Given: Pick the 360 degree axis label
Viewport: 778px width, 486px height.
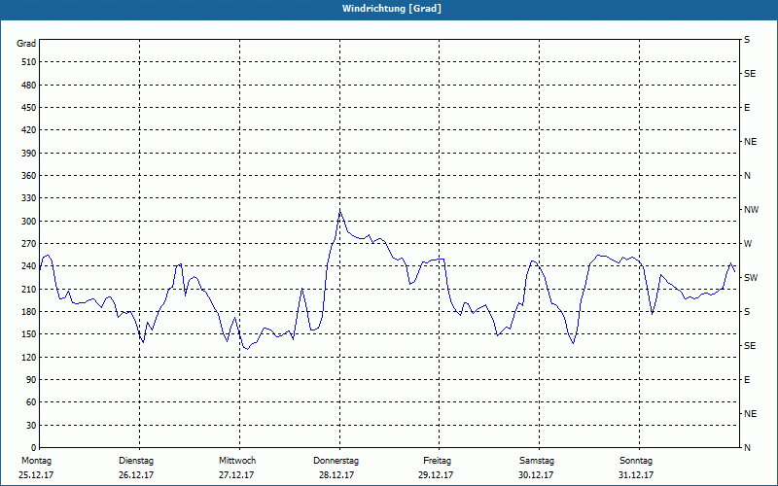Looking at the screenshot, I should pyautogui.click(x=29, y=176).
